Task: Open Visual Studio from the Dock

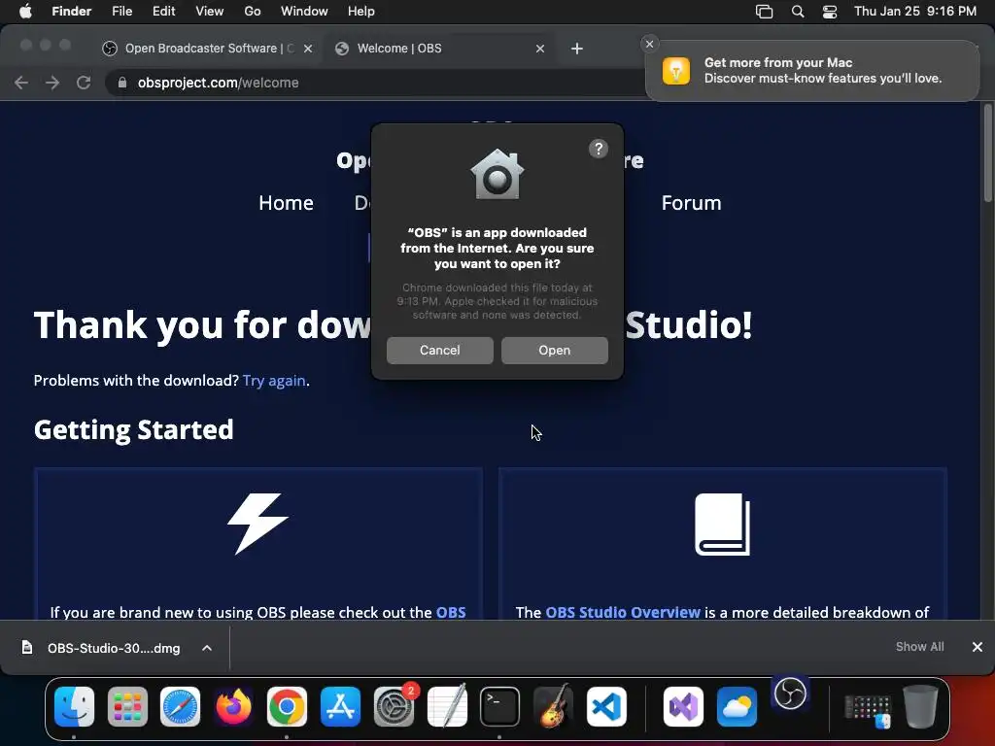Action: (x=683, y=706)
